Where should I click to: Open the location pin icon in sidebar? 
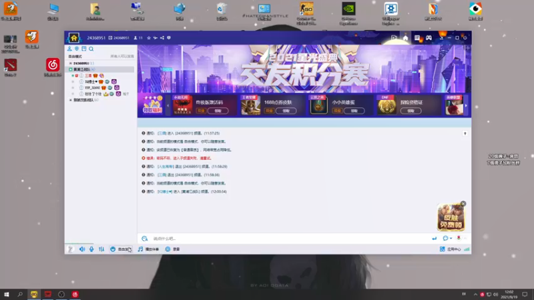(77, 49)
